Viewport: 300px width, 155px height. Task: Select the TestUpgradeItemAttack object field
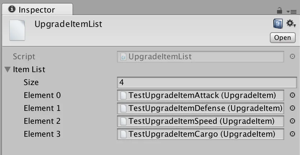tap(201, 95)
